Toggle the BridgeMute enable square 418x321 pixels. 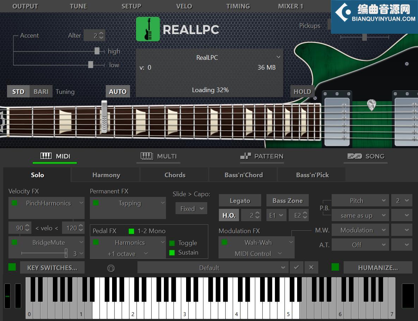point(14,242)
